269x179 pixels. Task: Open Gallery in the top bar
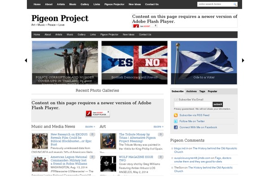(x=85, y=4)
